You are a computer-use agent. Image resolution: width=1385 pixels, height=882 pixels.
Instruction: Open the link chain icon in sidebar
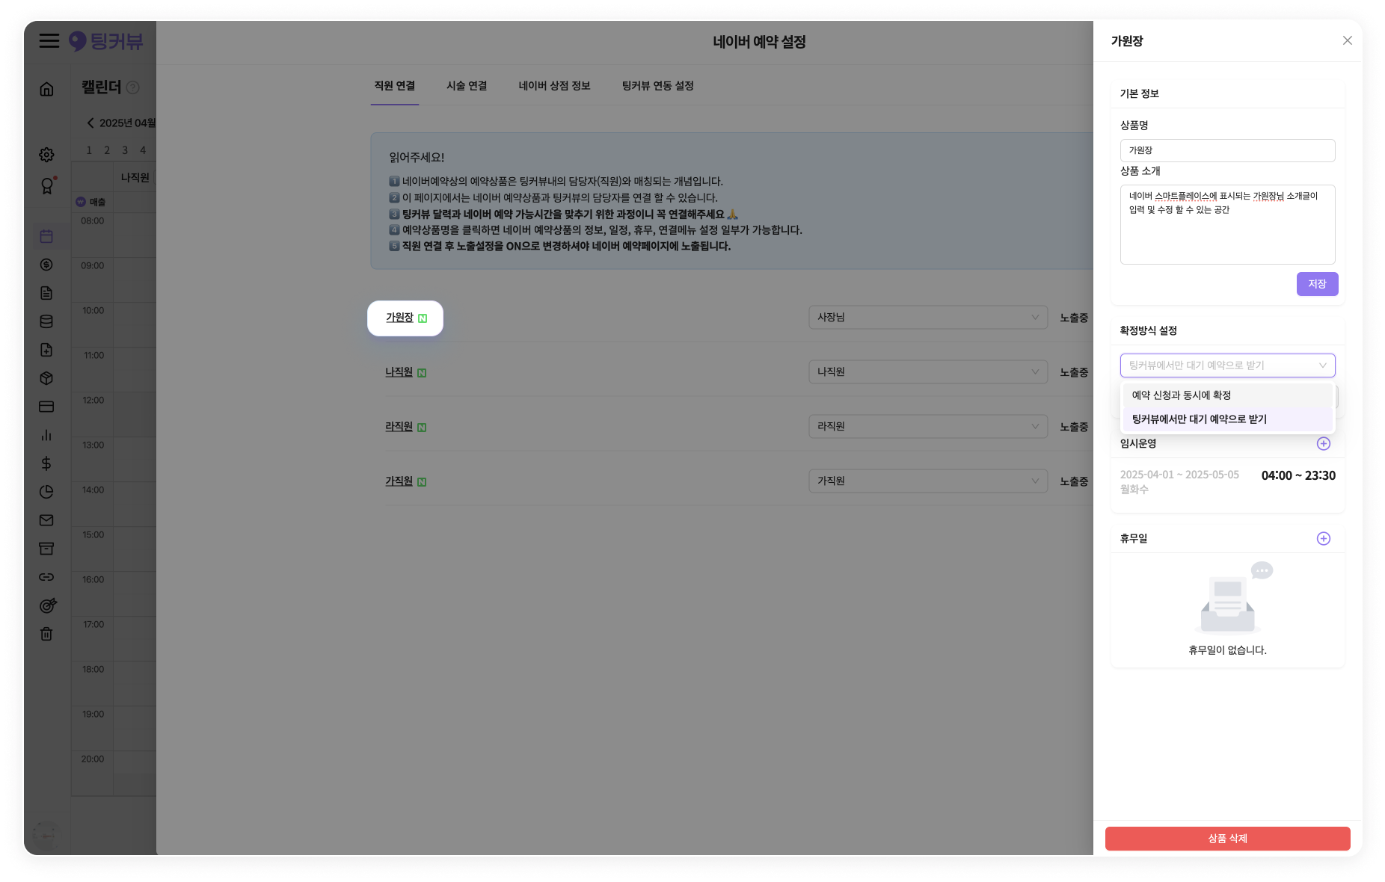click(x=46, y=577)
